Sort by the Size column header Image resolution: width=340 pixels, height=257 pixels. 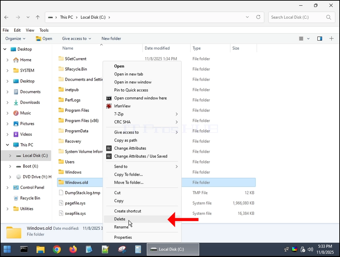(x=236, y=48)
